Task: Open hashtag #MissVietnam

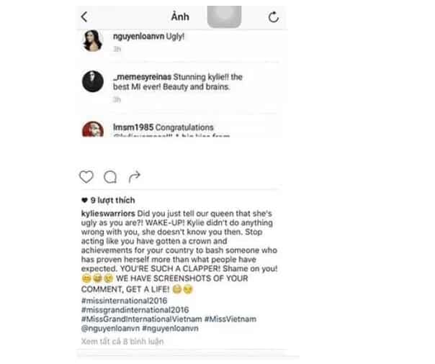Action: tap(230, 319)
